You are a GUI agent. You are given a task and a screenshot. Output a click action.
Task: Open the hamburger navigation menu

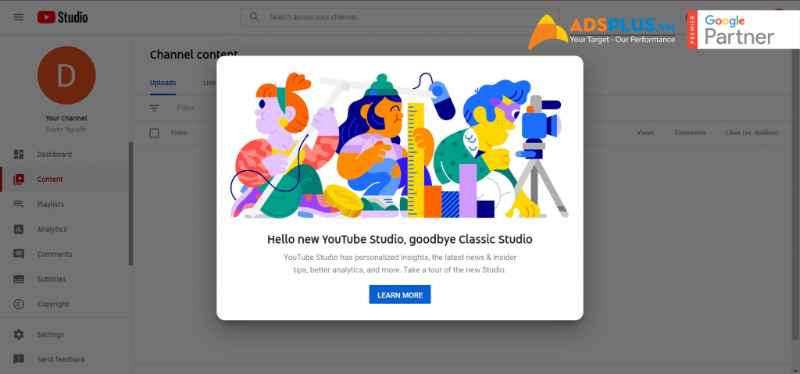click(x=19, y=17)
